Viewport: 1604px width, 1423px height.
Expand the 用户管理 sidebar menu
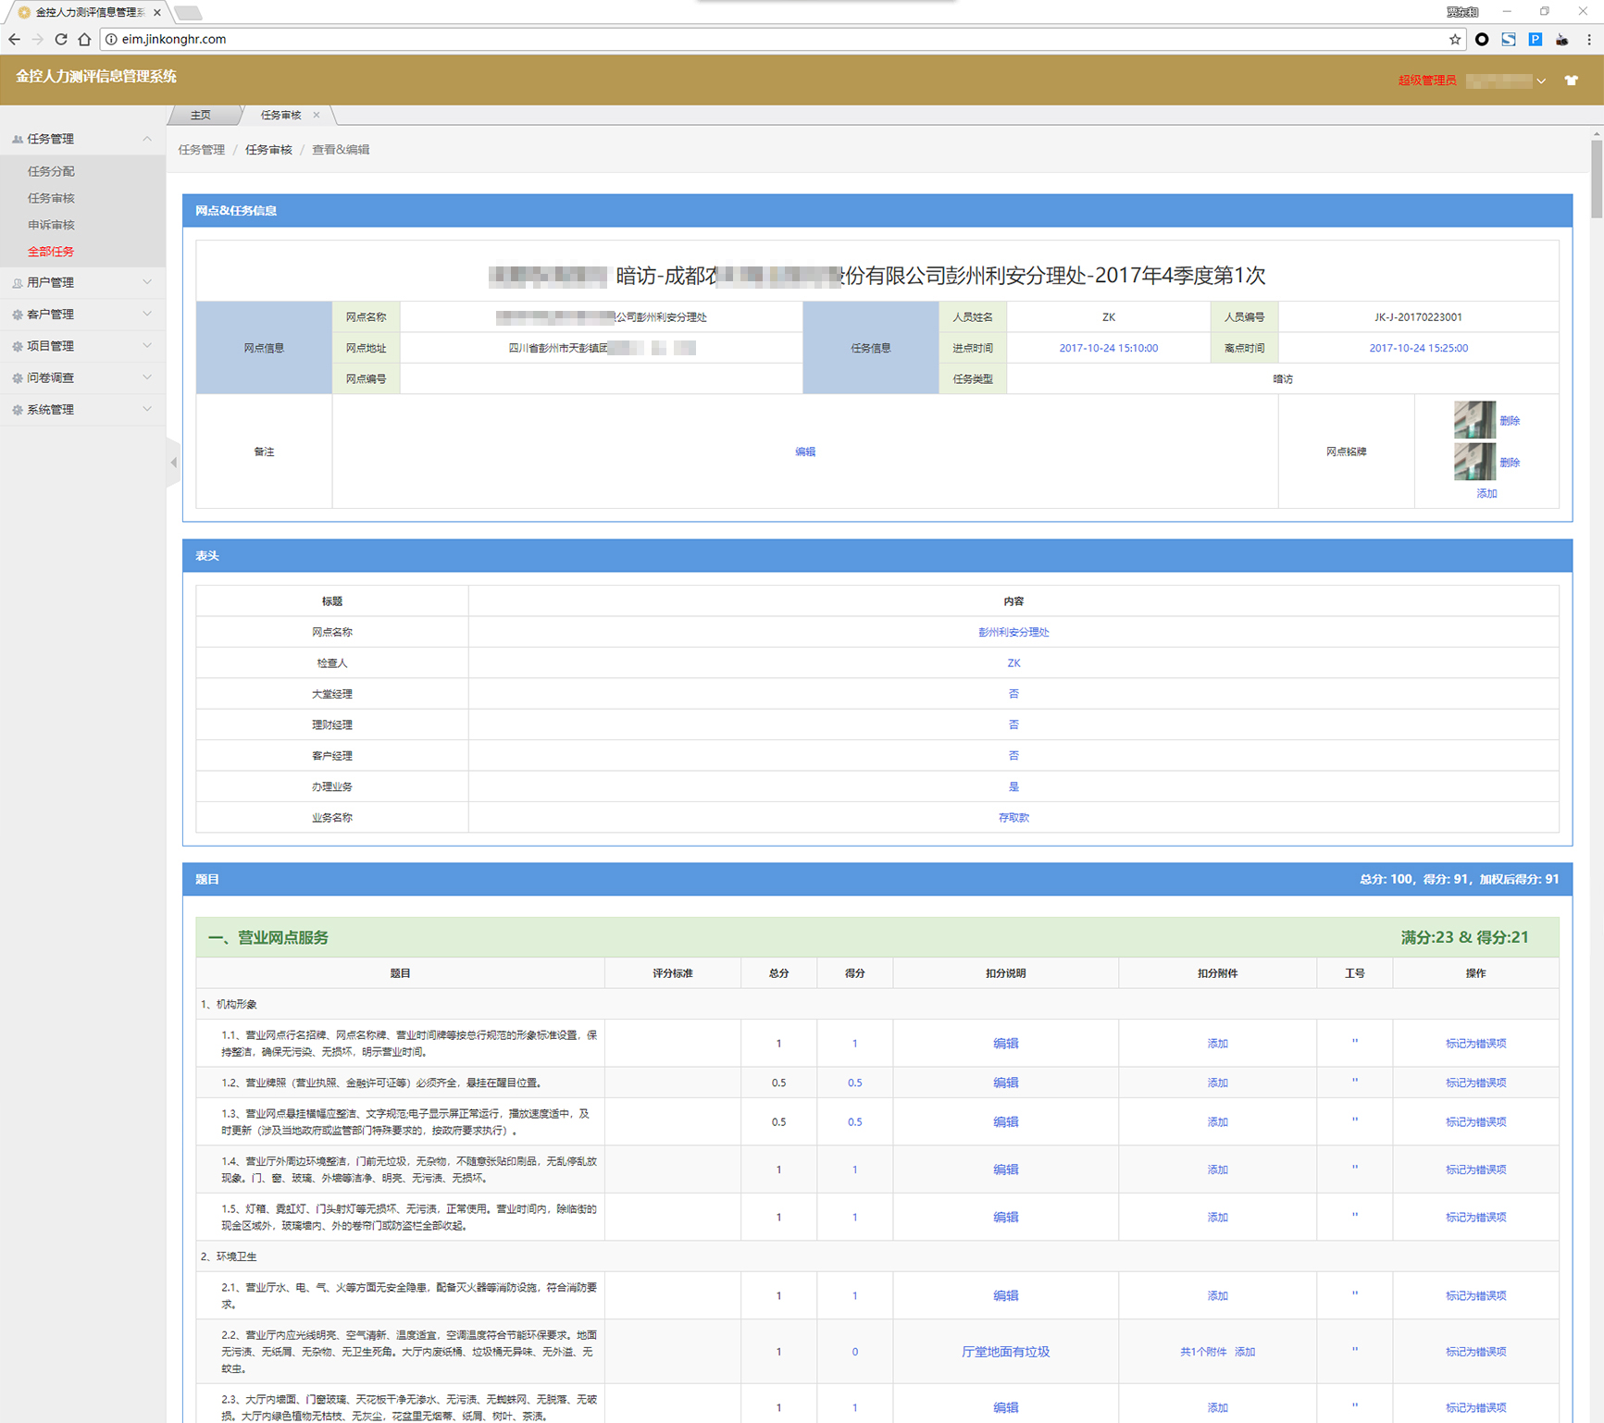click(82, 282)
